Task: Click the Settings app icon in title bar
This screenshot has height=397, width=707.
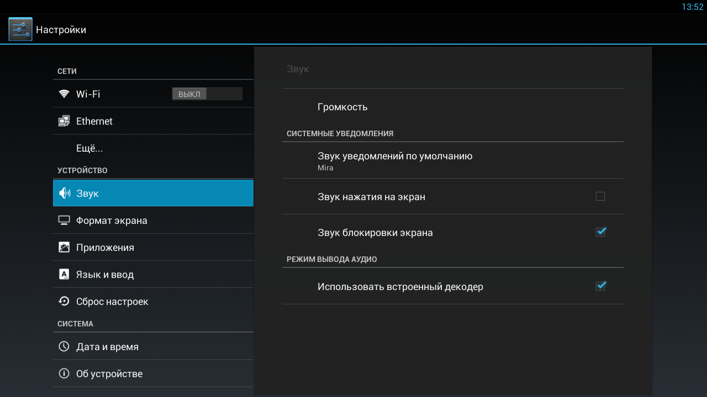Action: 20,29
